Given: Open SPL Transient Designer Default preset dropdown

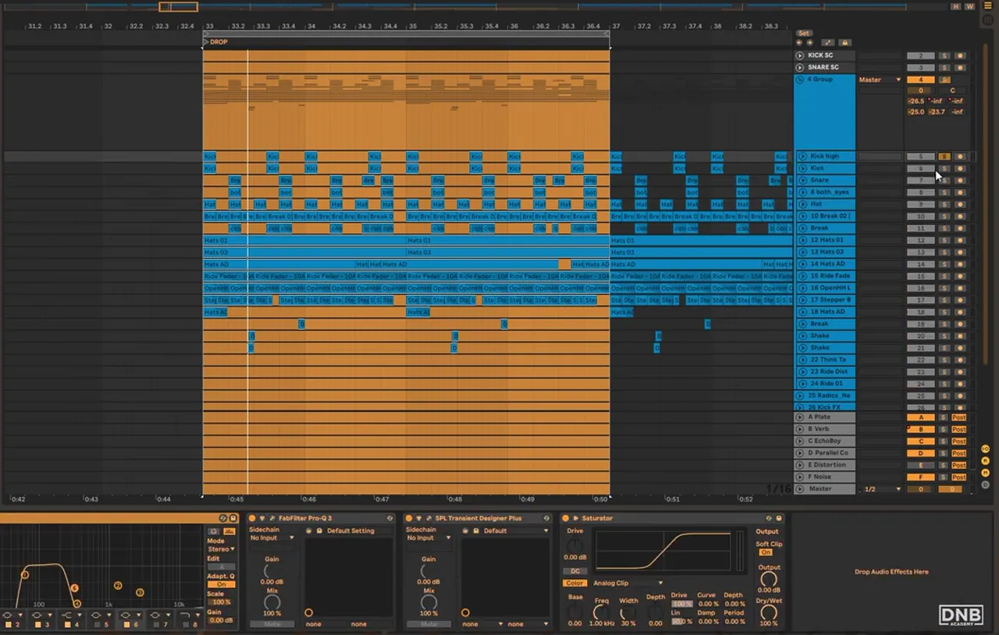Looking at the screenshot, I should [515, 530].
